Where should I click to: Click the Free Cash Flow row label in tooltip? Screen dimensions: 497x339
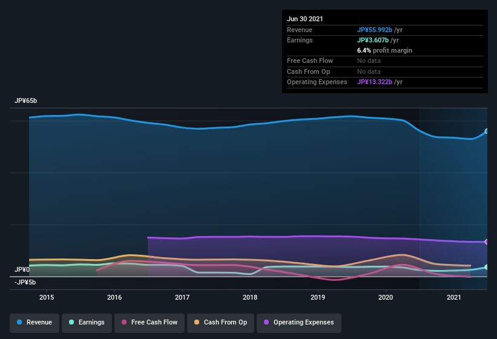click(x=310, y=61)
